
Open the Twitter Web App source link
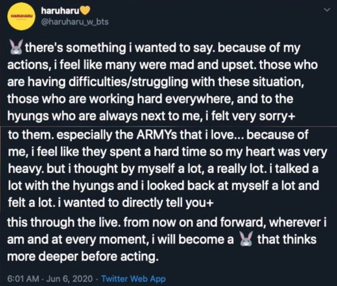134,279
